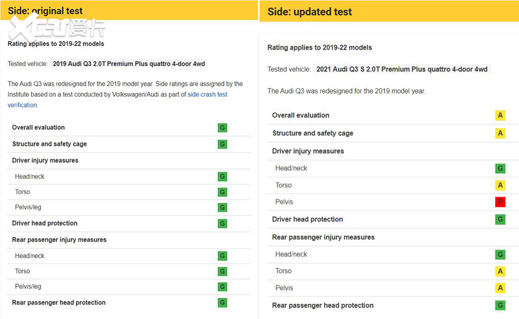Viewport: 519px width, 319px height.
Task: Click driver 'Torso' label in updated test
Action: pos(283,186)
